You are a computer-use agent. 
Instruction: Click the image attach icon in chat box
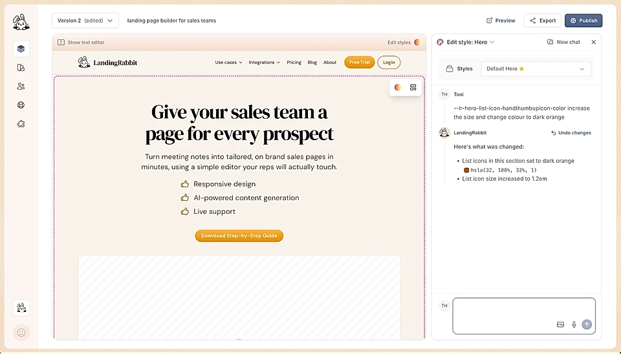(x=560, y=324)
